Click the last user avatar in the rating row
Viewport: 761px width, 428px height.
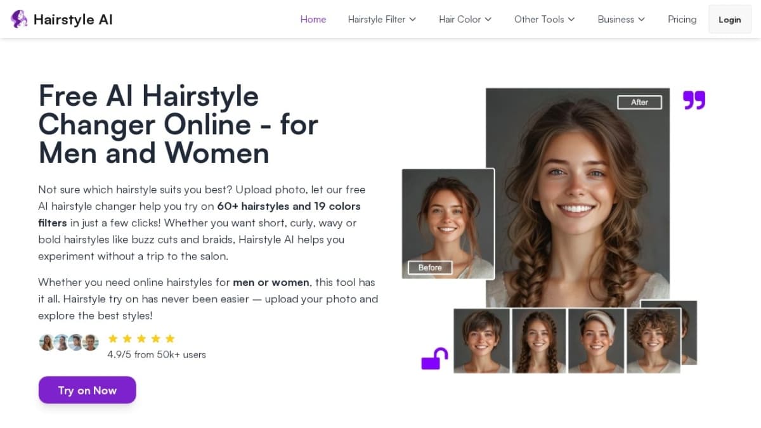[x=90, y=342]
